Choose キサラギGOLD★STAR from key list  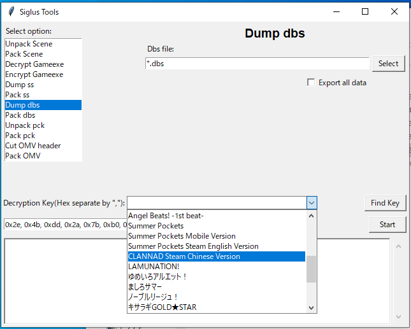[x=217, y=307]
